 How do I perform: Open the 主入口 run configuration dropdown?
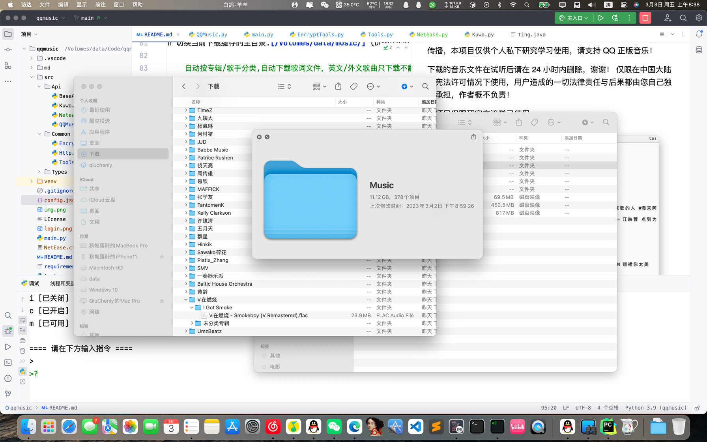[x=574, y=18]
